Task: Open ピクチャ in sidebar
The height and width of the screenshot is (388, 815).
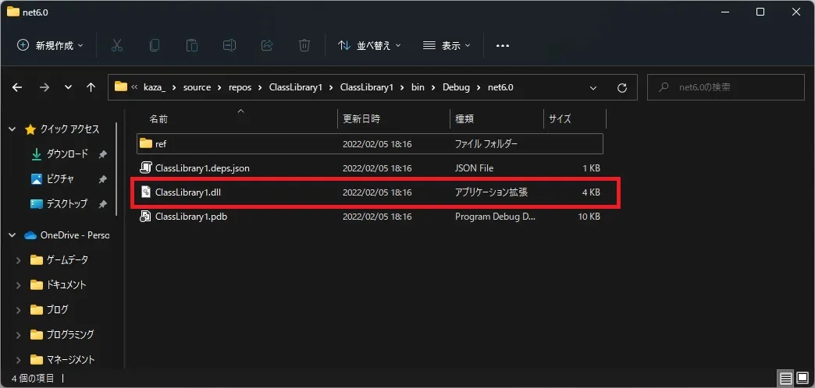Action: pos(60,179)
